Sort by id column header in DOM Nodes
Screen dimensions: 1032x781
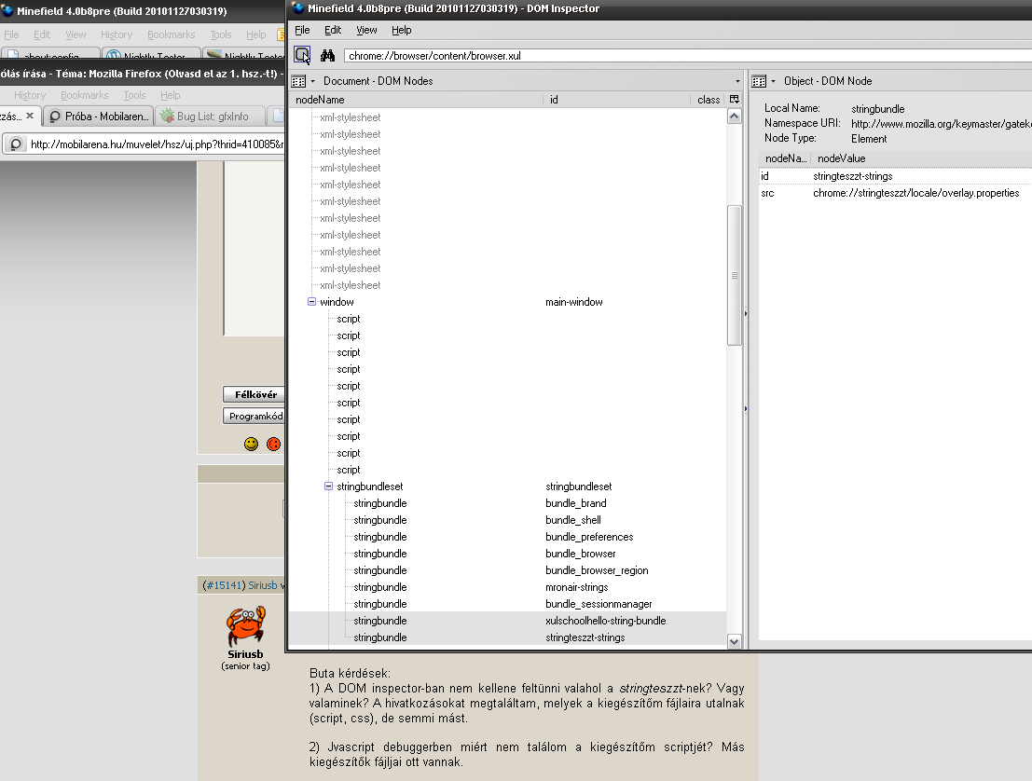[617, 100]
